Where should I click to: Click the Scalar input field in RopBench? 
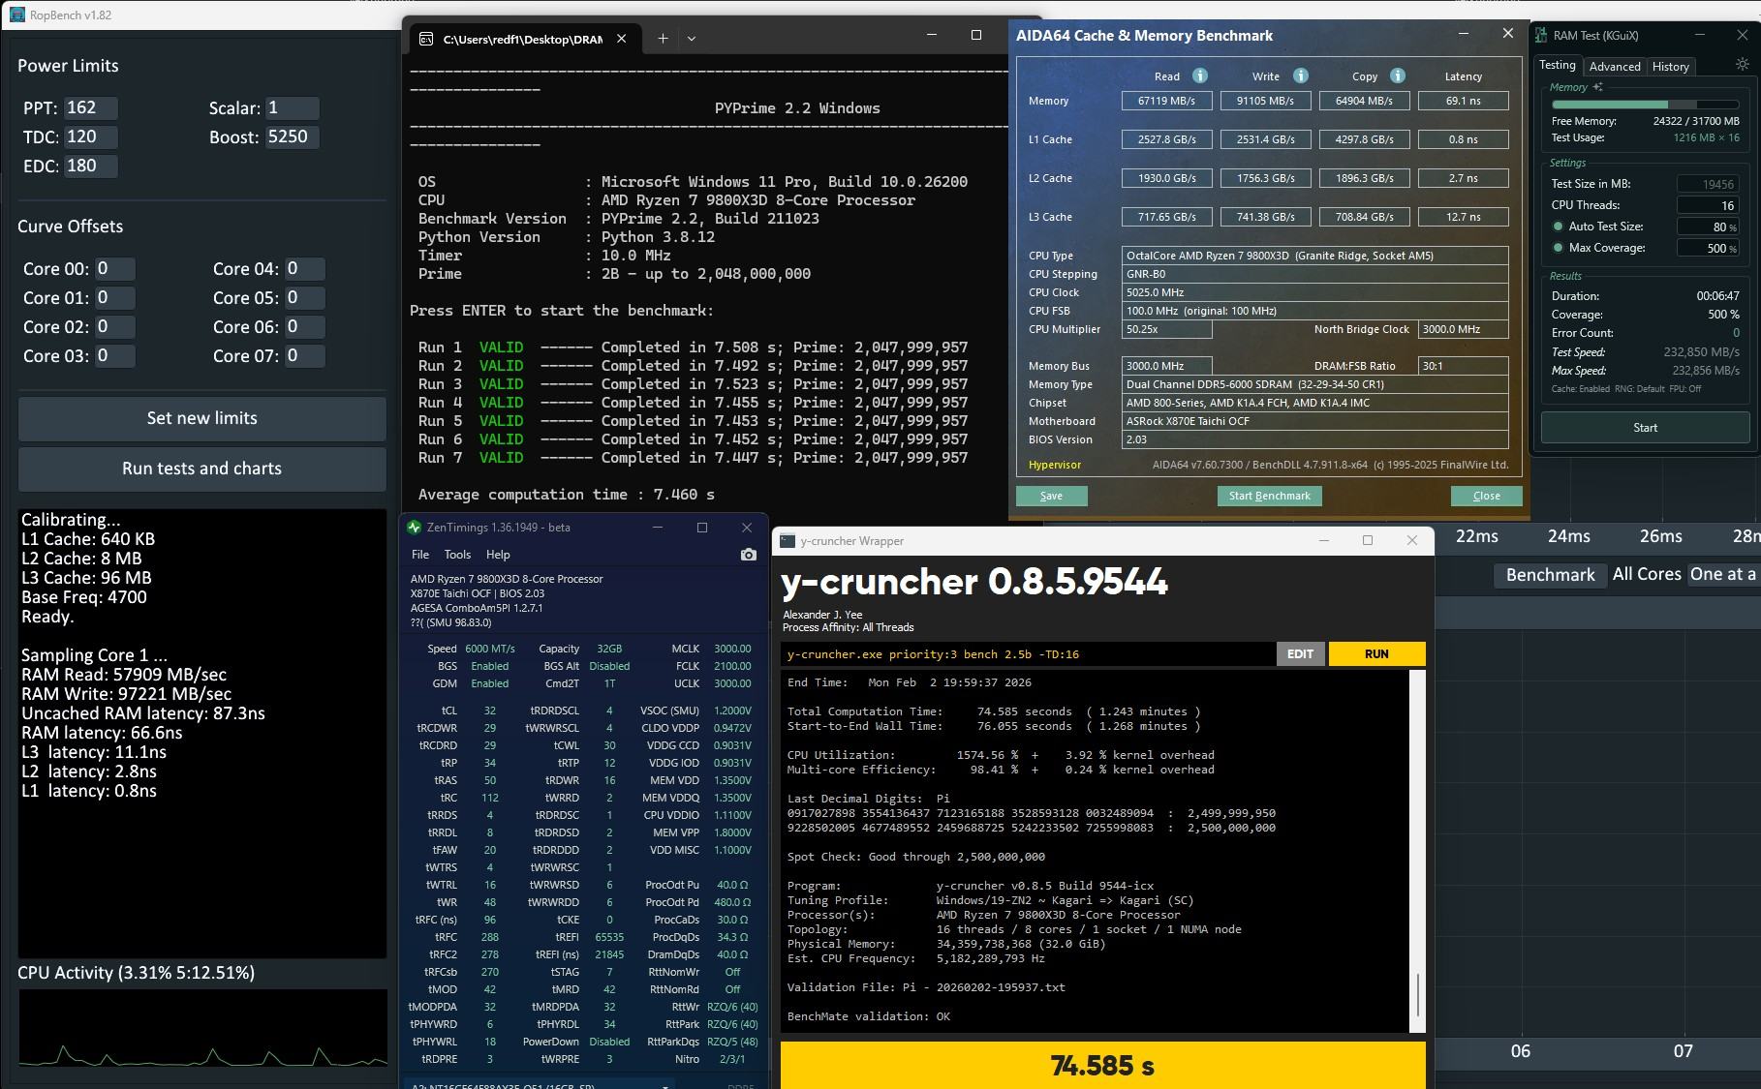click(293, 108)
